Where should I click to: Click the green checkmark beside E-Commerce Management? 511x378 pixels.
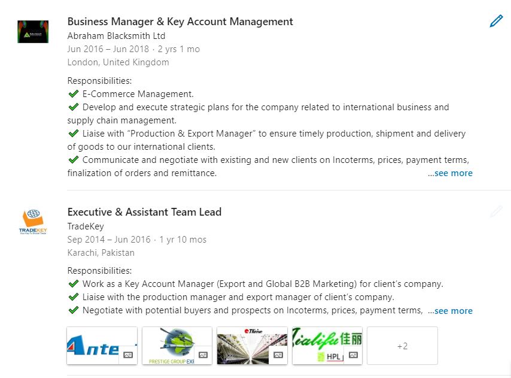pos(74,94)
